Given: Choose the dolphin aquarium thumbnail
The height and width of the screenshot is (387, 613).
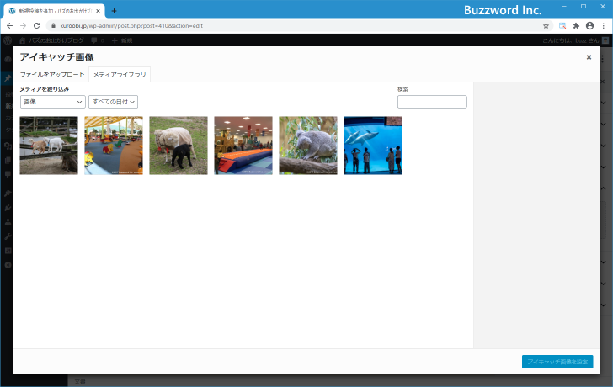Looking at the screenshot, I should click(x=373, y=146).
